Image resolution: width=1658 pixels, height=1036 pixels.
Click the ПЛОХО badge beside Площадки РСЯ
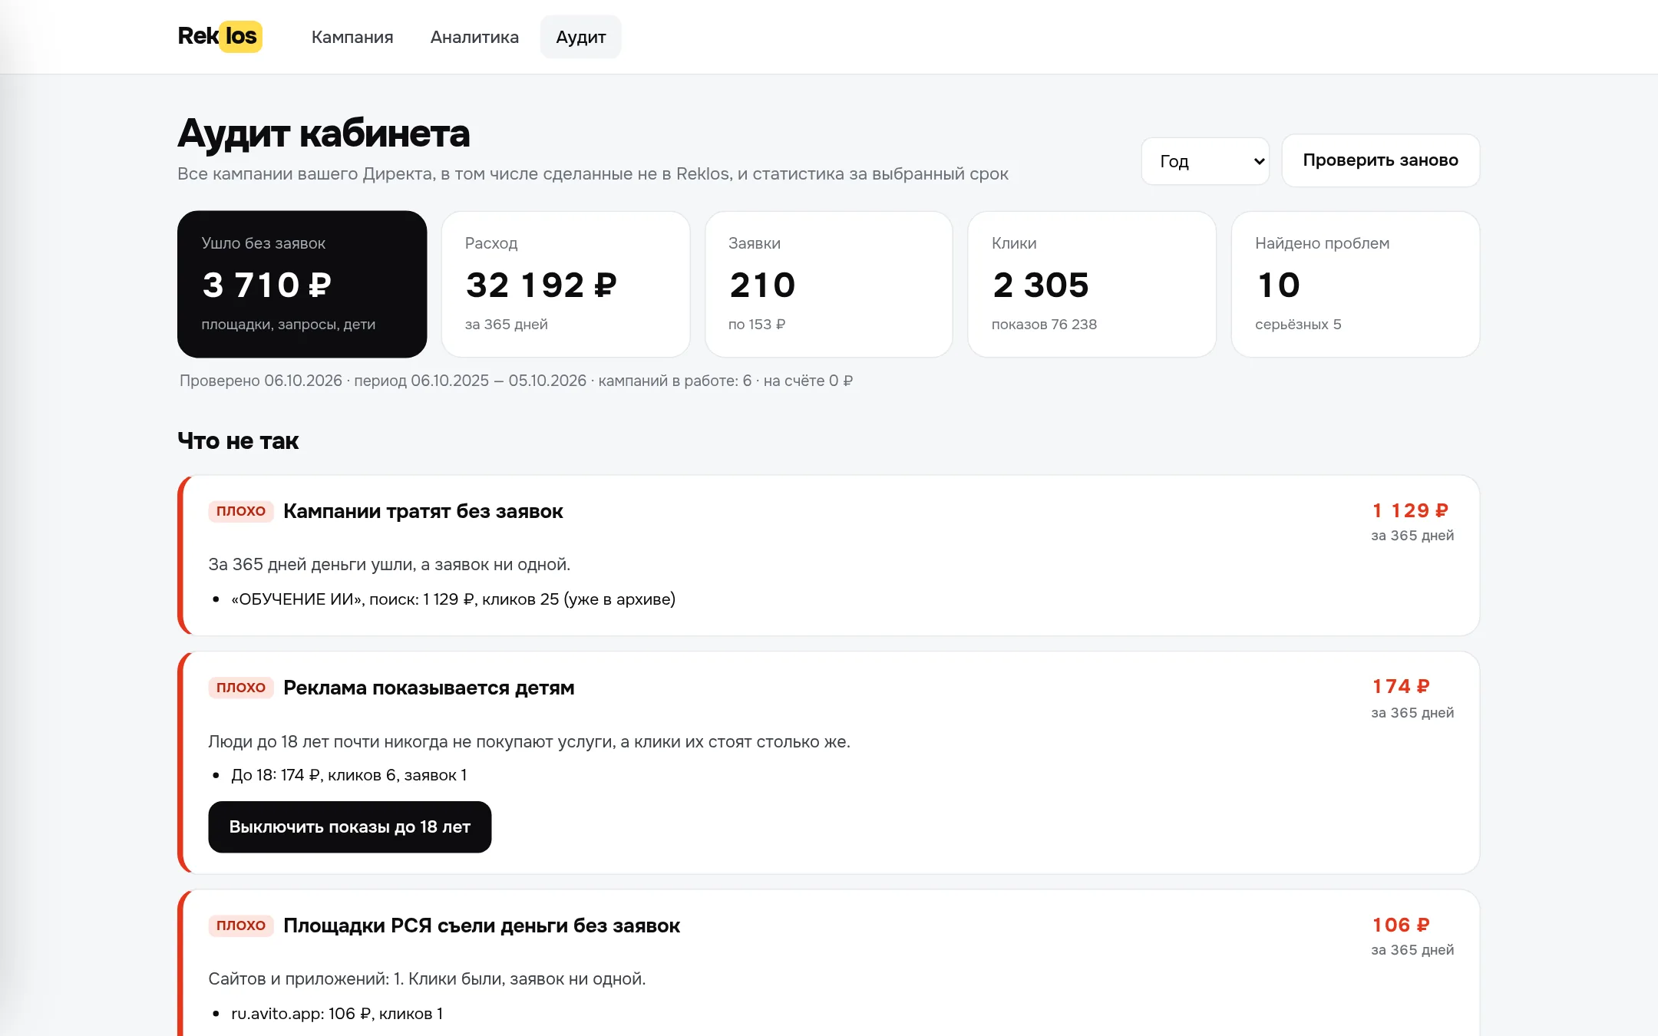(241, 925)
